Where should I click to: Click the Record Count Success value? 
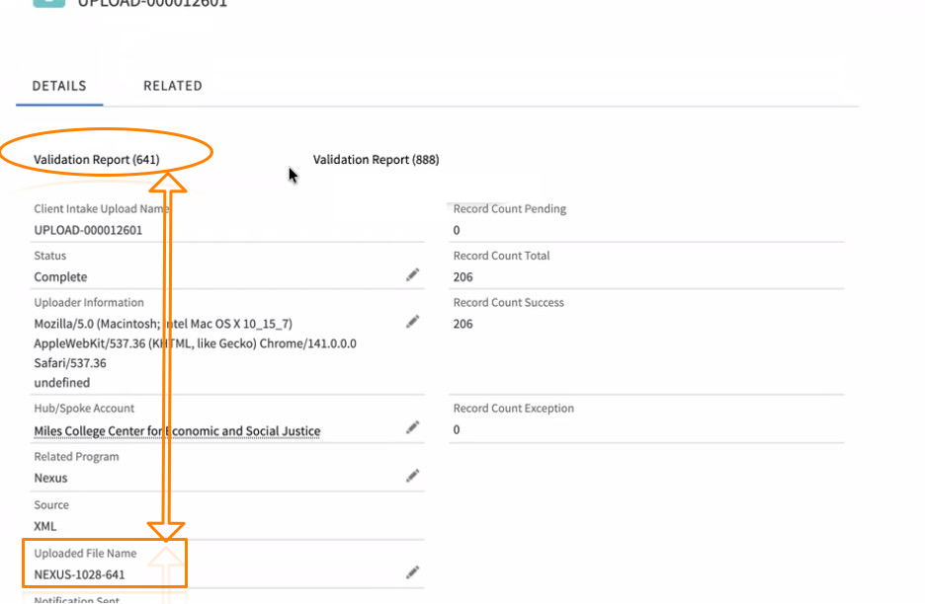(463, 324)
